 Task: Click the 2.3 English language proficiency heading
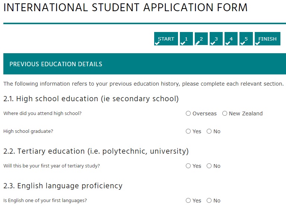pyautogui.click(x=63, y=185)
